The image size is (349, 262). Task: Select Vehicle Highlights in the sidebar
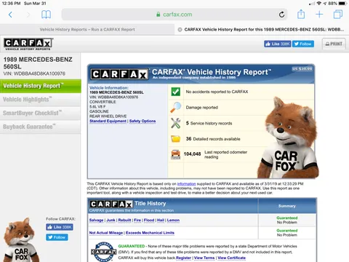tap(40, 100)
